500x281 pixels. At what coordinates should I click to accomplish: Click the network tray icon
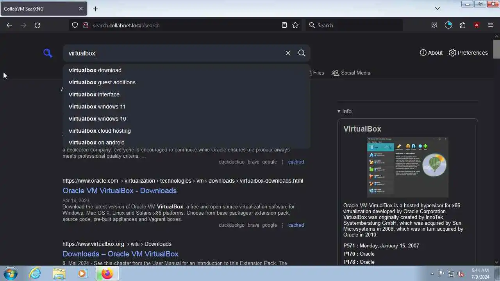pos(451,274)
